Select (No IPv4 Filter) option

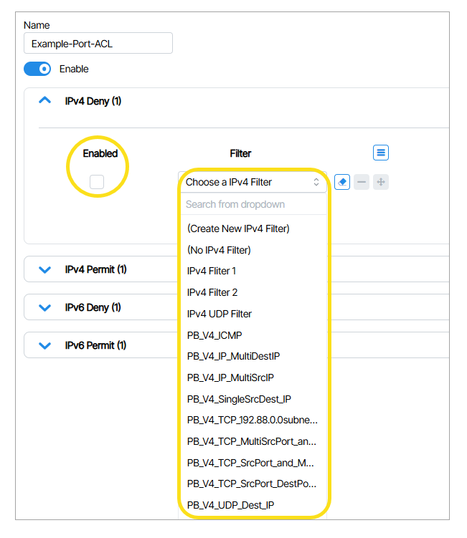219,250
